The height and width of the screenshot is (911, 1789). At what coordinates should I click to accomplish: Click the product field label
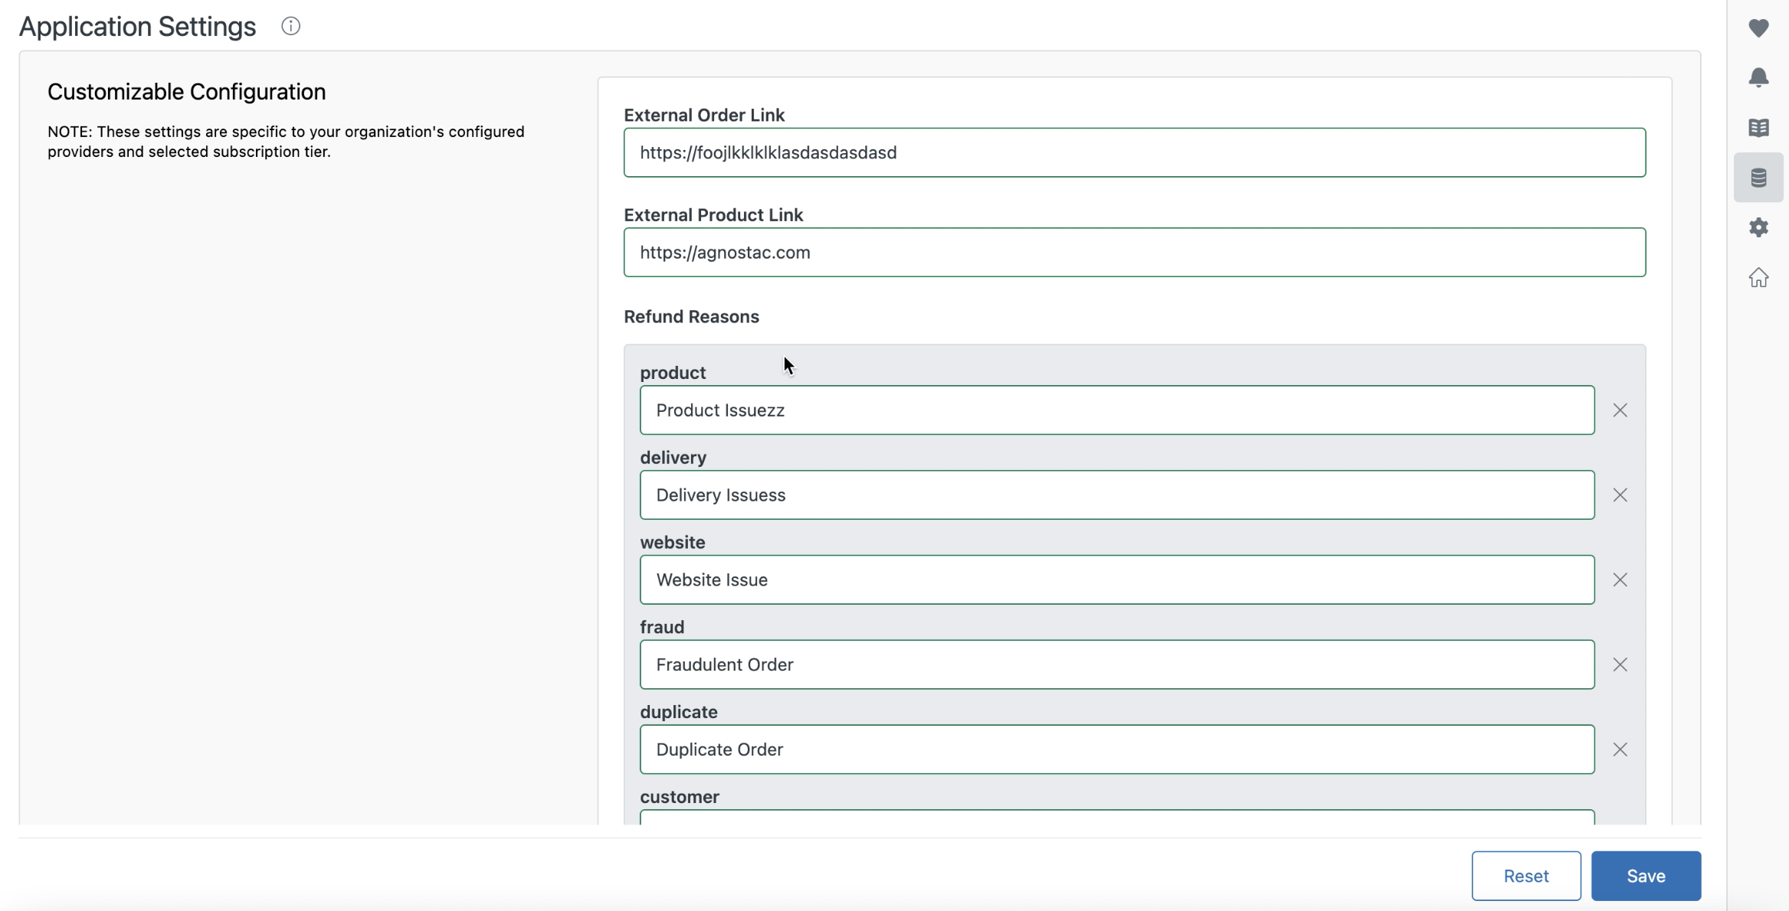coord(673,373)
